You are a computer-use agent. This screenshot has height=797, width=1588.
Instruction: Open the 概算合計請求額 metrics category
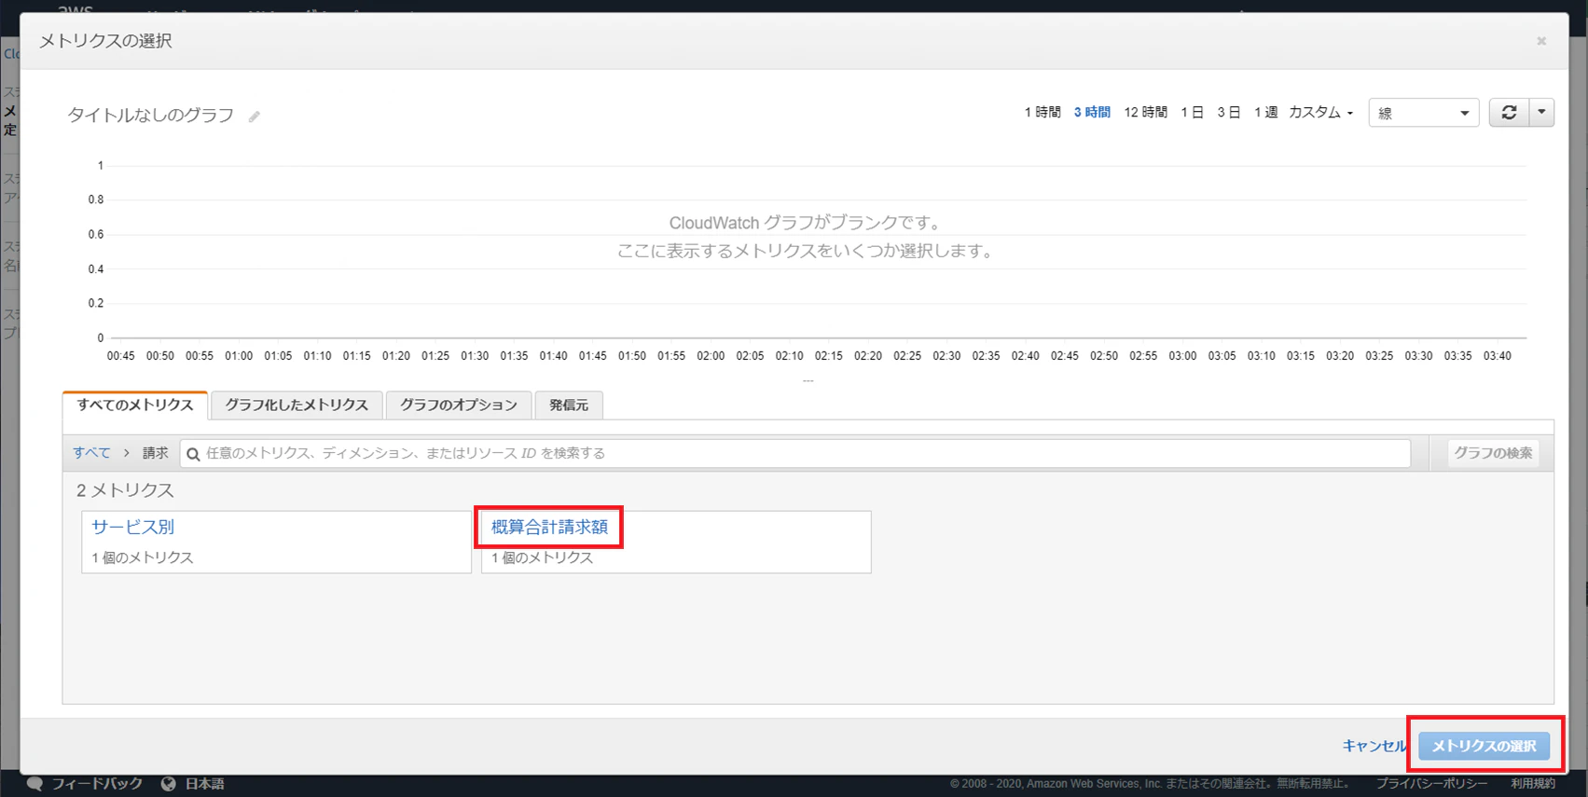tap(549, 527)
